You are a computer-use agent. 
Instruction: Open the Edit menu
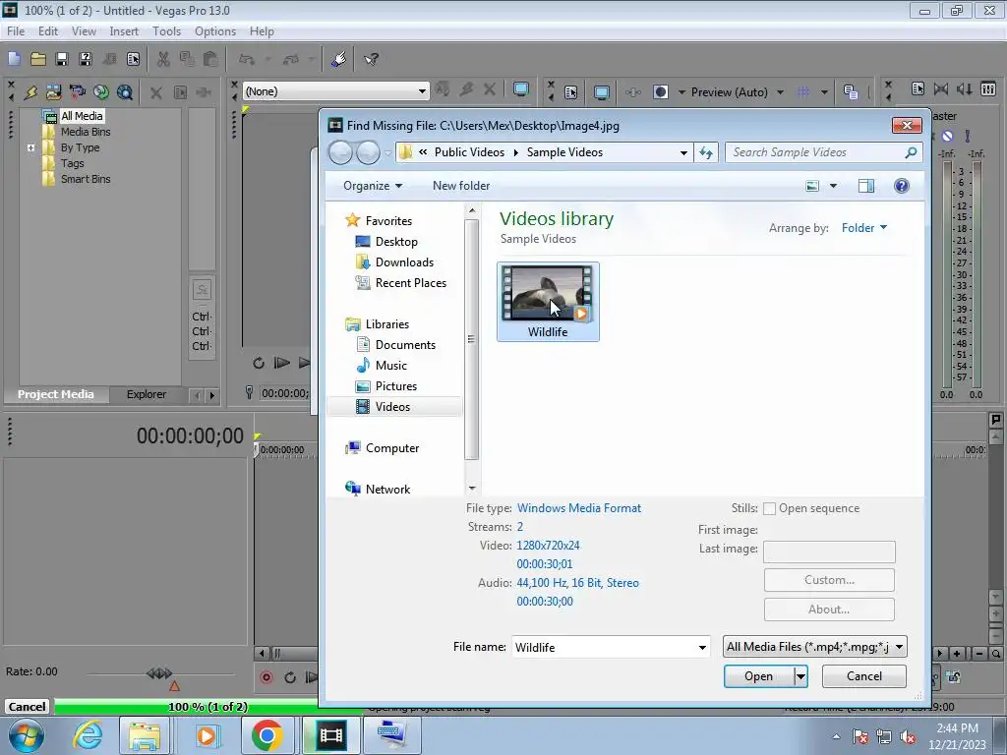click(48, 31)
